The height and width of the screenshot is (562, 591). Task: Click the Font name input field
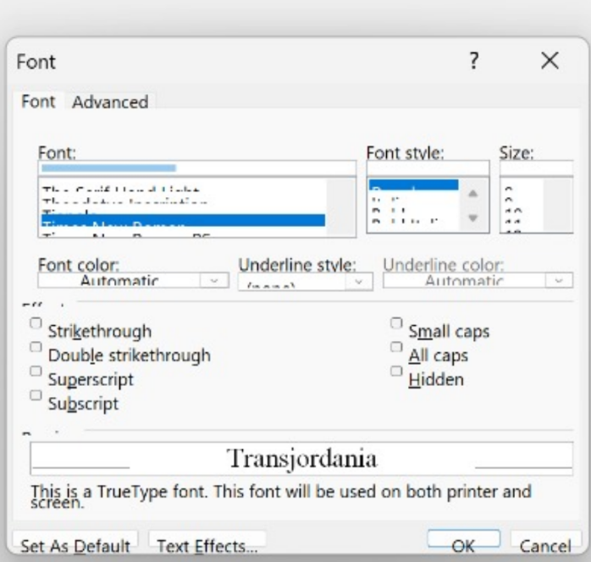[197, 168]
